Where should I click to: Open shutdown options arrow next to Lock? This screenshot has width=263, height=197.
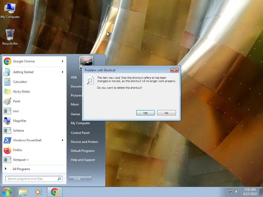(x=89, y=179)
